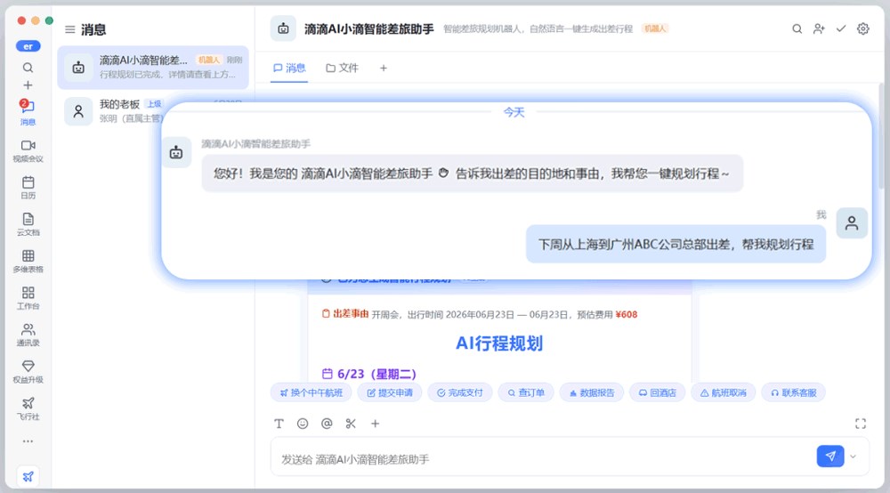The width and height of the screenshot is (890, 493).
Task: Open Workbench (工作台) in sidebar
Action: click(x=28, y=298)
